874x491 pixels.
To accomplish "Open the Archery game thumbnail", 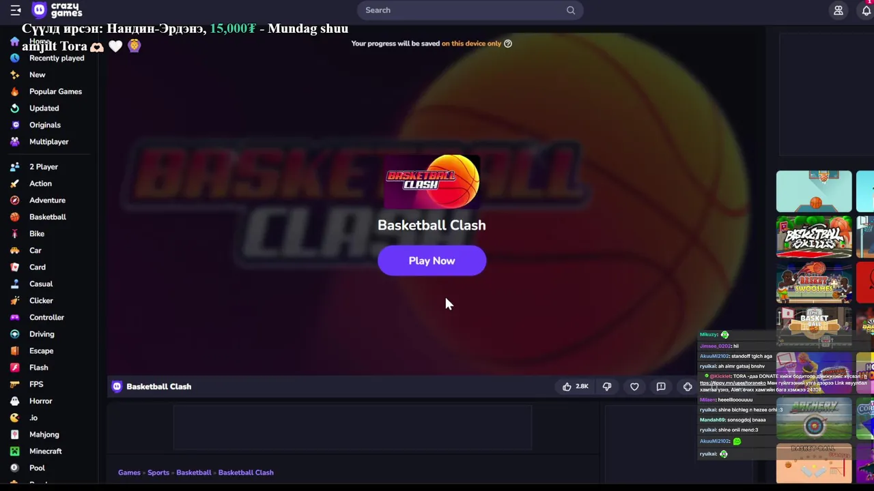I will tap(814, 417).
